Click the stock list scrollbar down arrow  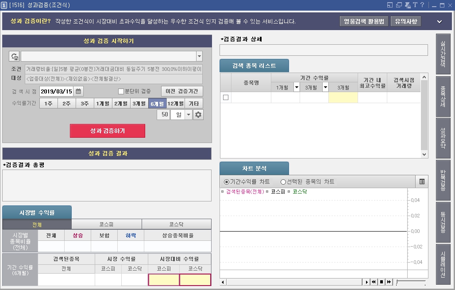point(424,155)
